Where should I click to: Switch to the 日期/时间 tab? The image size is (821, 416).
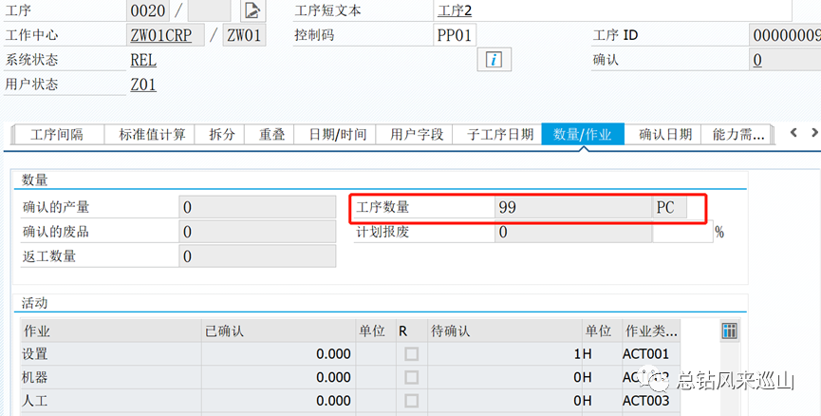338,135
